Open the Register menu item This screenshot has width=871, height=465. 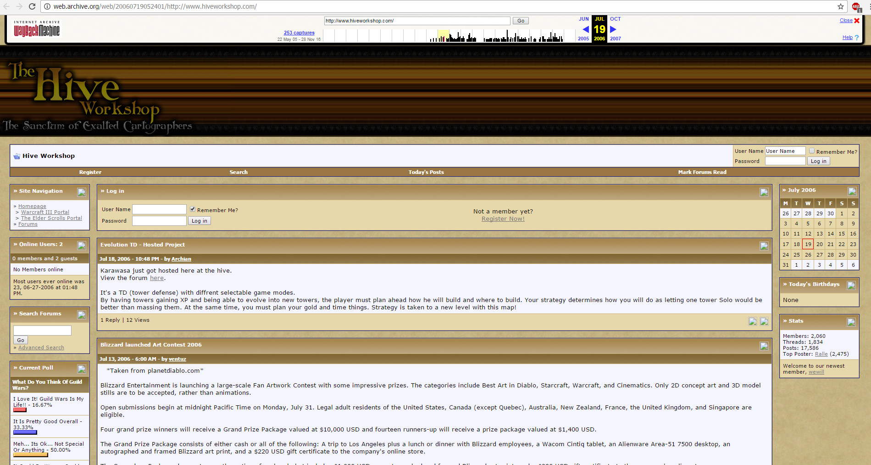click(90, 172)
